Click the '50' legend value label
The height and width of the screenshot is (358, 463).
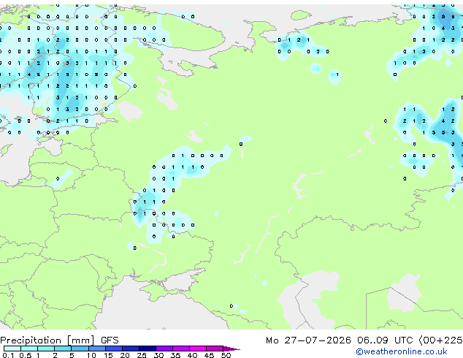(x=226, y=355)
